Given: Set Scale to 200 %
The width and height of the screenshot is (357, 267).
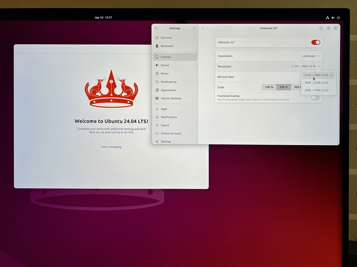Looking at the screenshot, I should point(284,87).
